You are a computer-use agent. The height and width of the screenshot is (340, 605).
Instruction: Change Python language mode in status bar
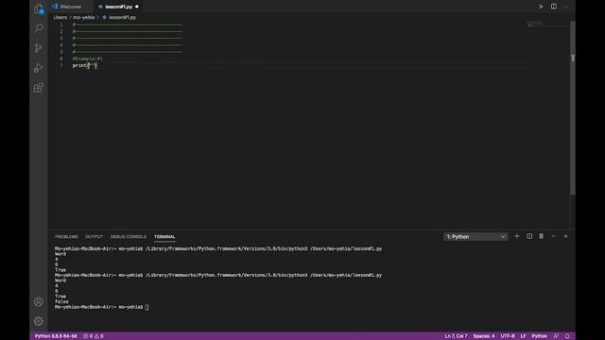pos(540,336)
